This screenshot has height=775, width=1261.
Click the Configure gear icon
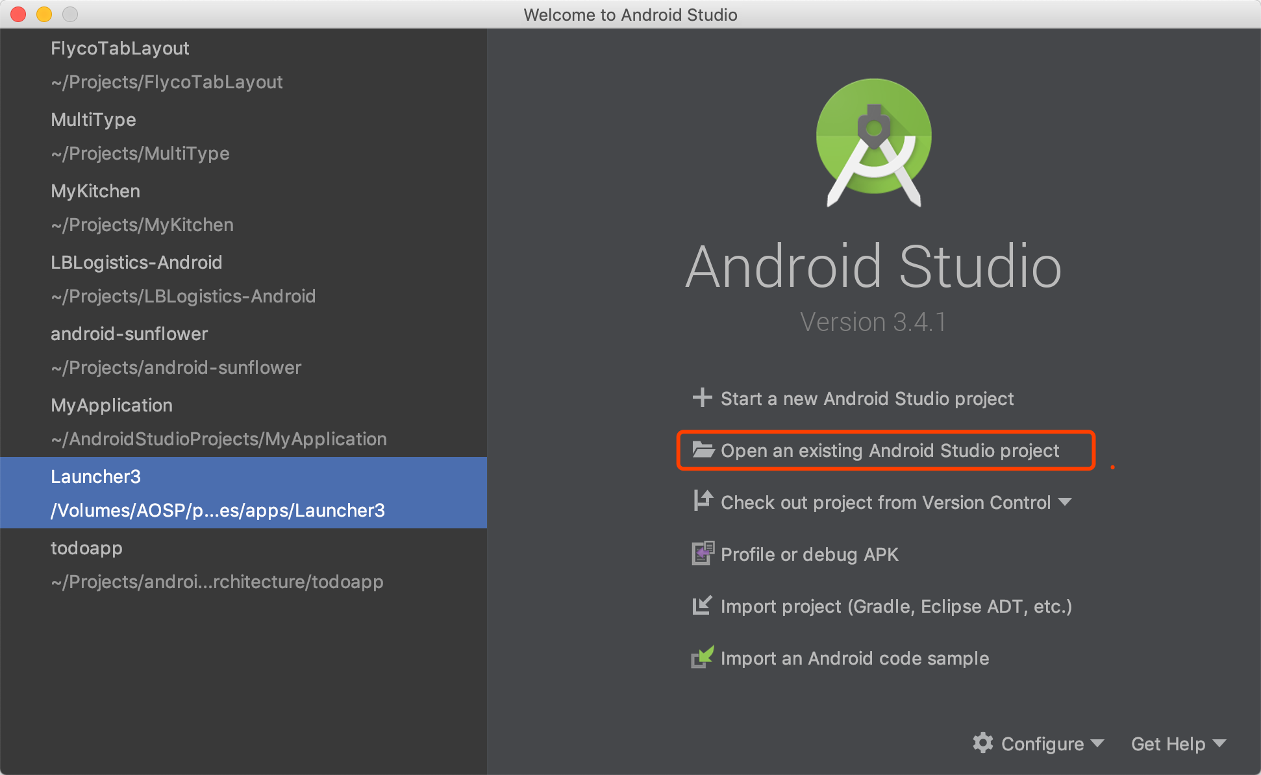[x=983, y=743]
